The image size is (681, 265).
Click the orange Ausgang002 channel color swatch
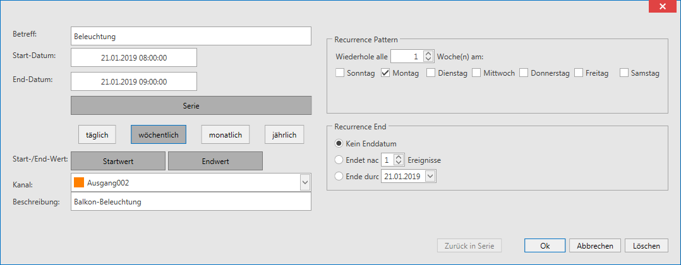pyautogui.click(x=78, y=183)
